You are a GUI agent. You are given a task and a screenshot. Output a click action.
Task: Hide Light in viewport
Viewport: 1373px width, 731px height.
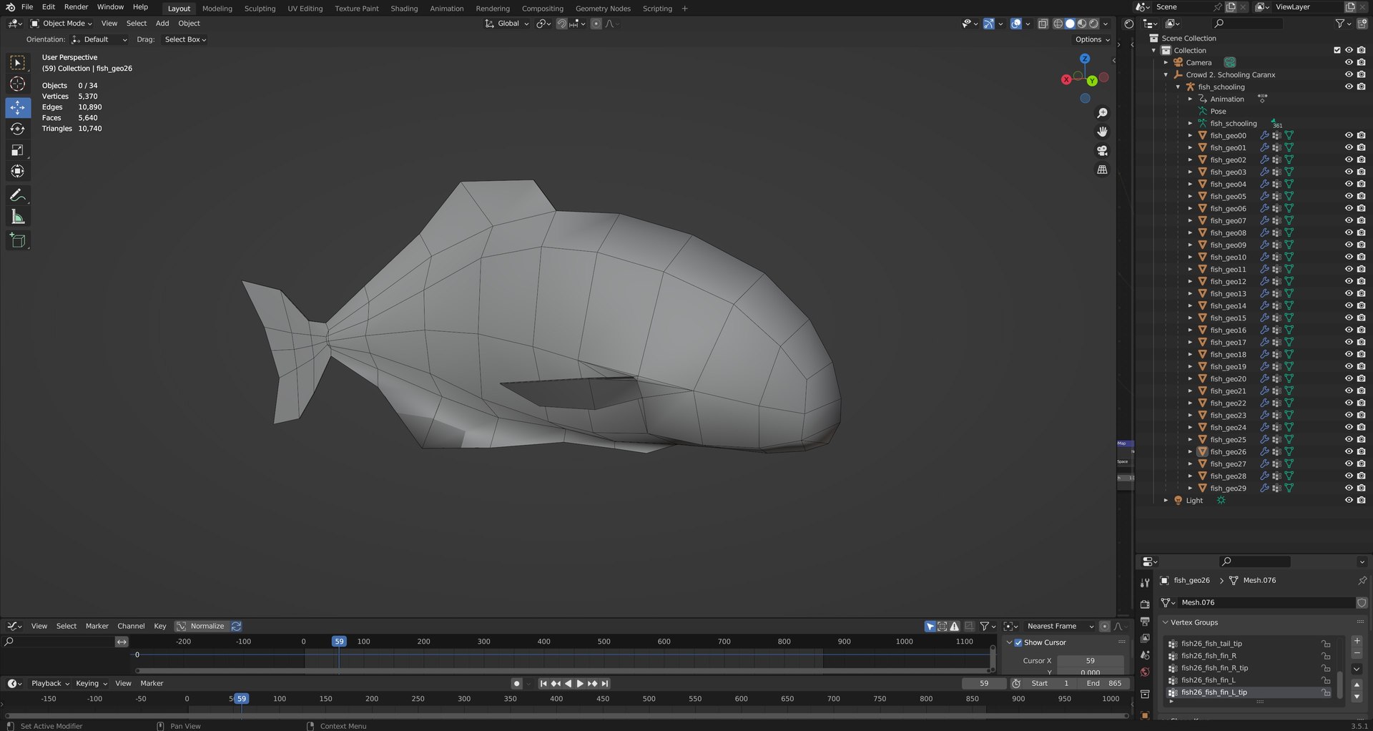[x=1349, y=500]
